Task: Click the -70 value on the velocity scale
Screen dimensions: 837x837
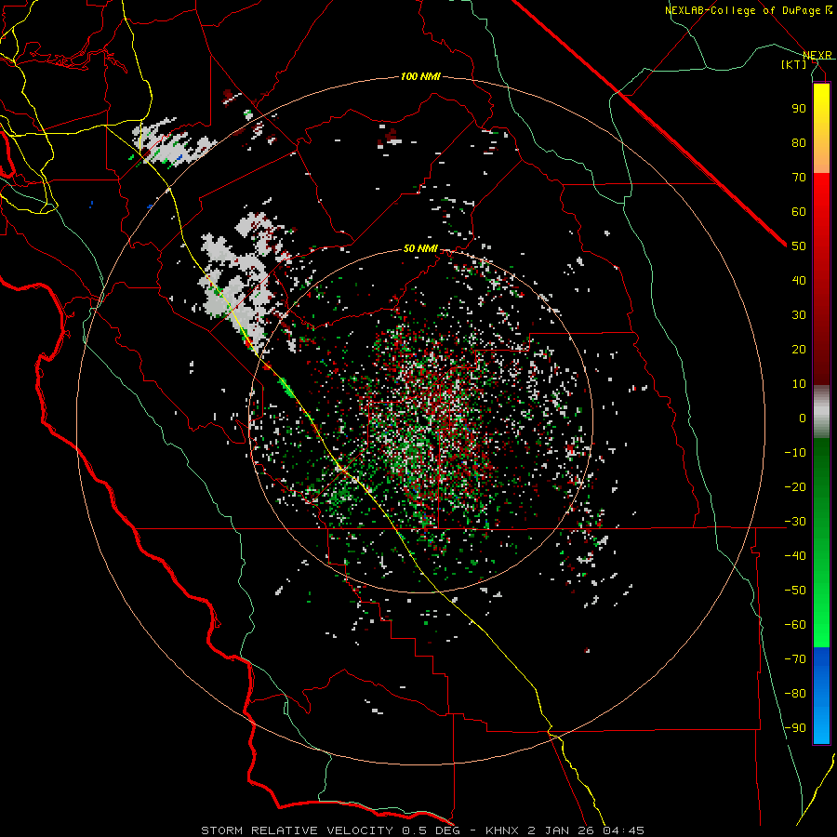Action: coord(795,658)
